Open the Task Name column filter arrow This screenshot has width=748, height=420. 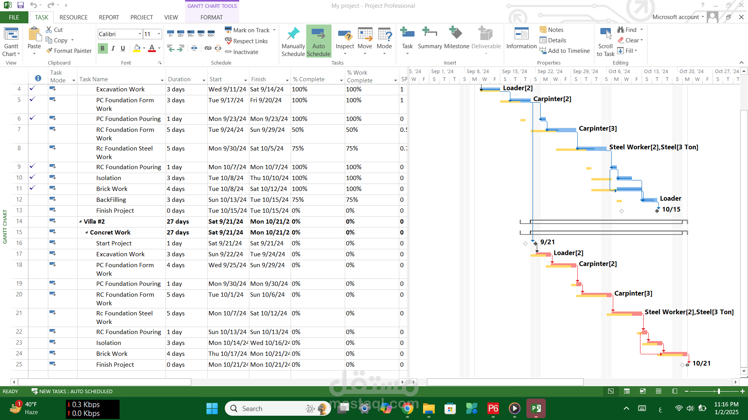(162, 80)
